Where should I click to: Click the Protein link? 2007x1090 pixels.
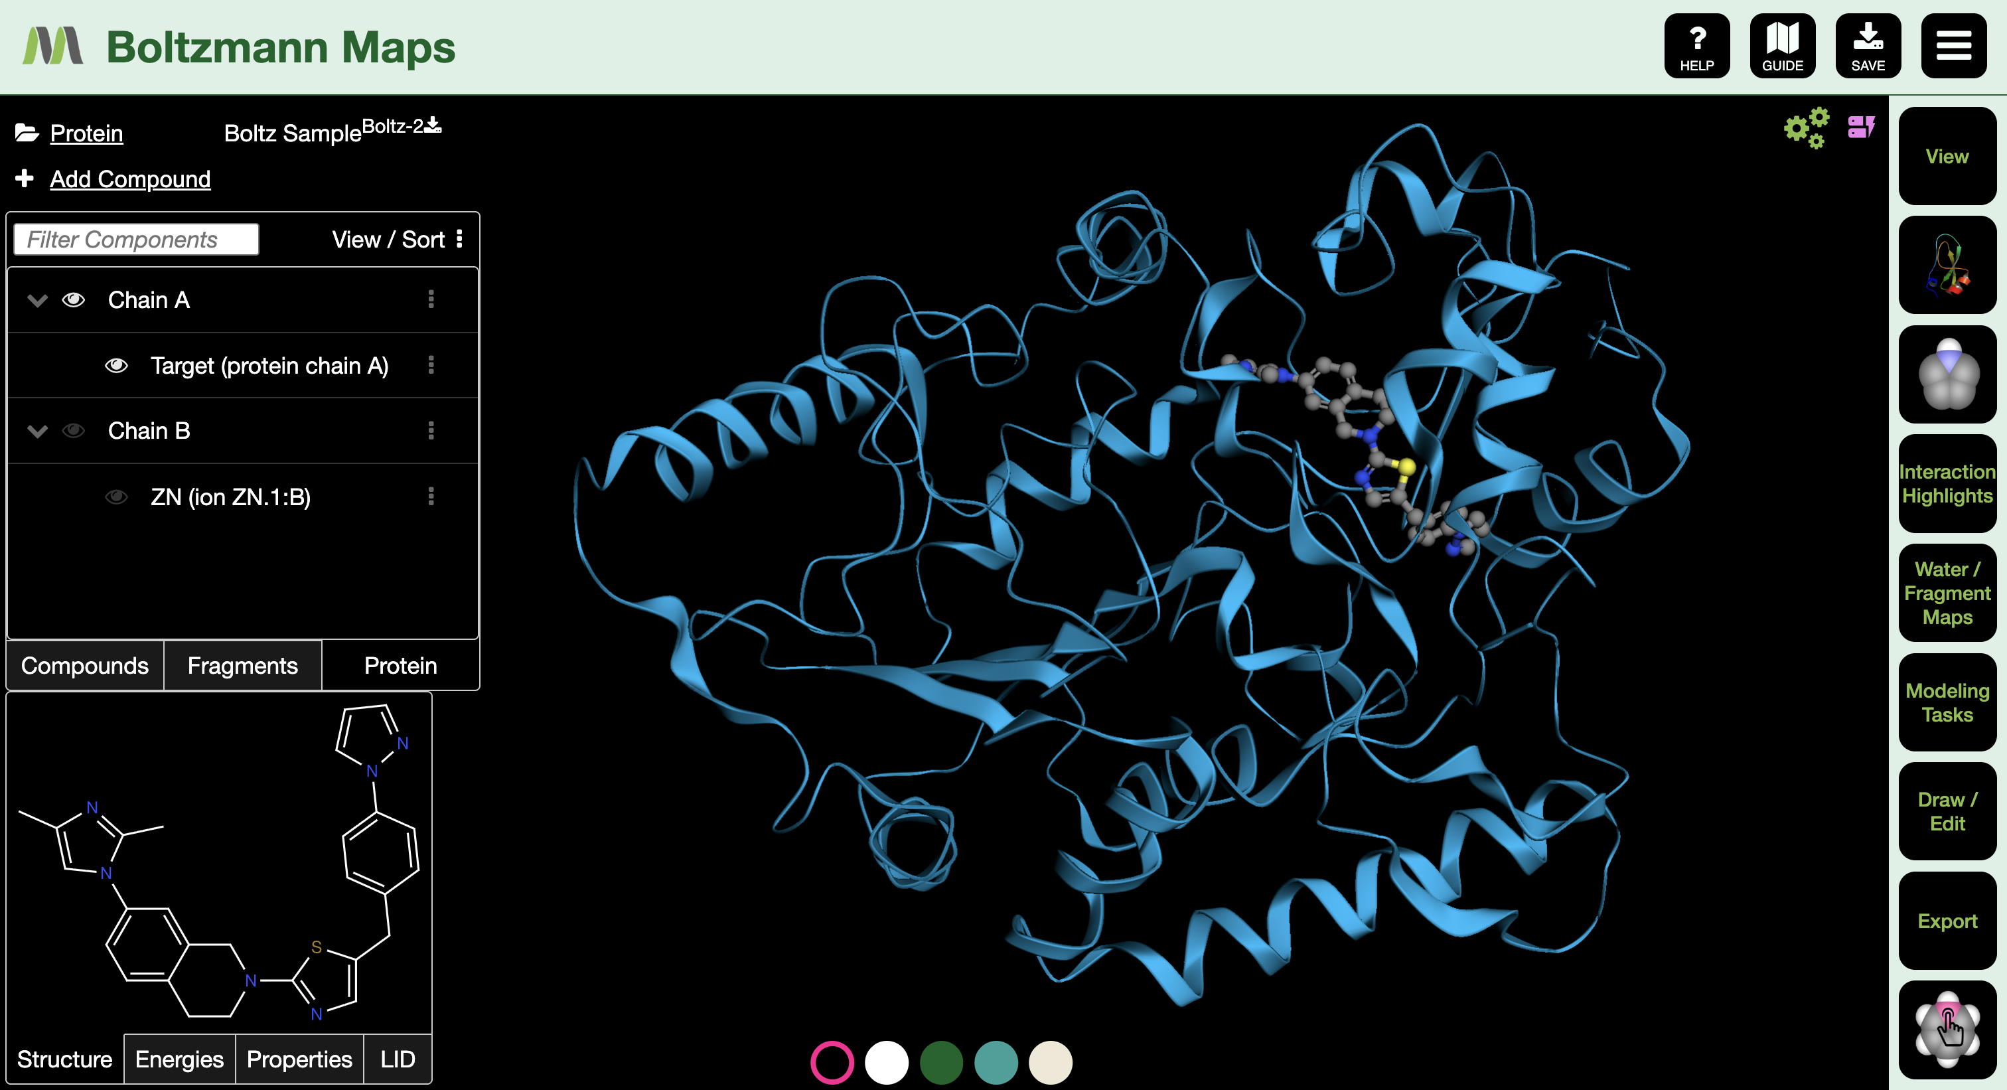pyautogui.click(x=86, y=133)
